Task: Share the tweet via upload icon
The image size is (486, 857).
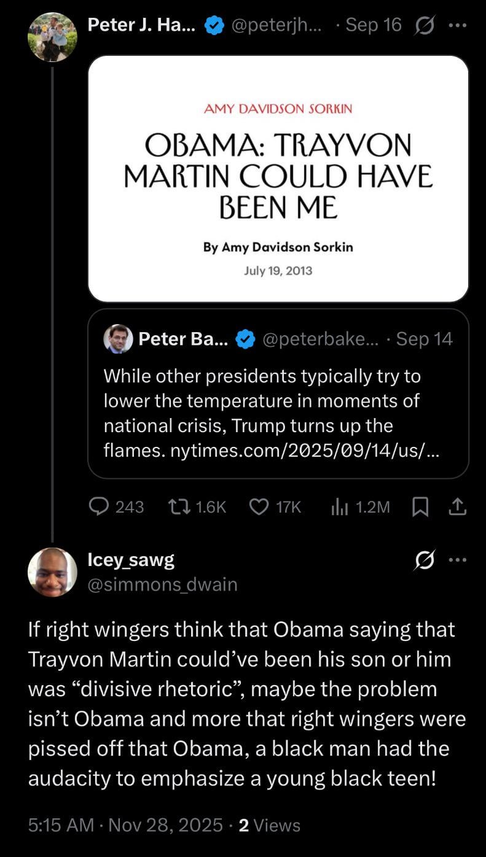Action: click(x=458, y=506)
